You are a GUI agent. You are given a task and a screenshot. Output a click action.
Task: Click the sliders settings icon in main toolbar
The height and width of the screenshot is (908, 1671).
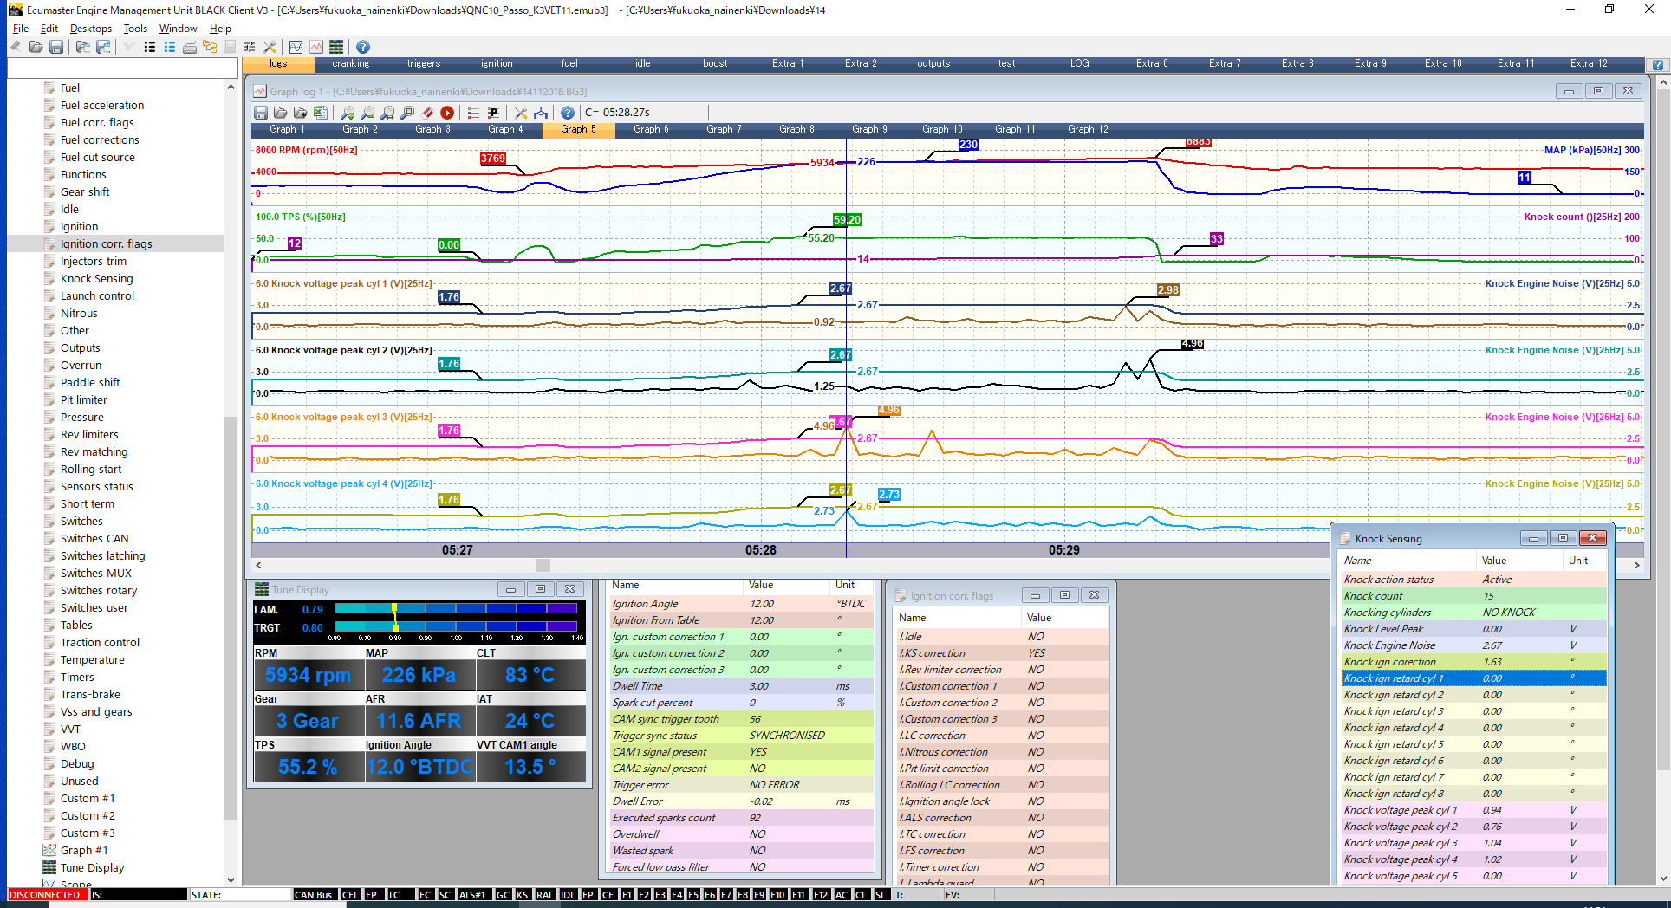250,47
